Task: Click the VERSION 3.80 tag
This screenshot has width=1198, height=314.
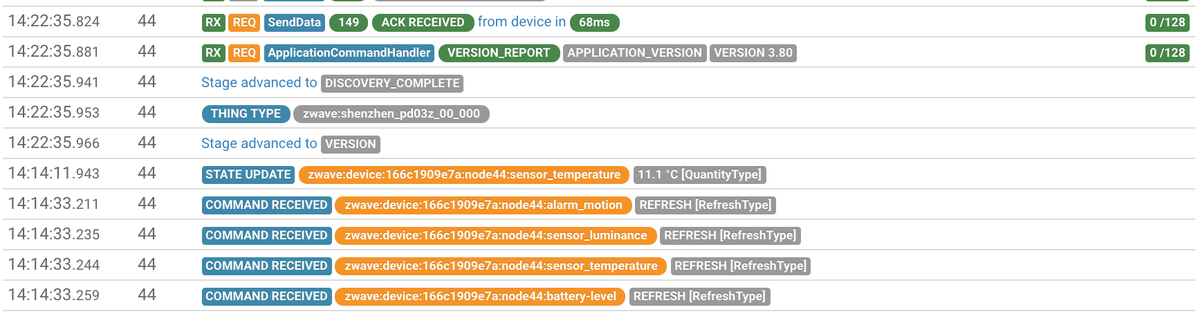Action: coord(753,53)
